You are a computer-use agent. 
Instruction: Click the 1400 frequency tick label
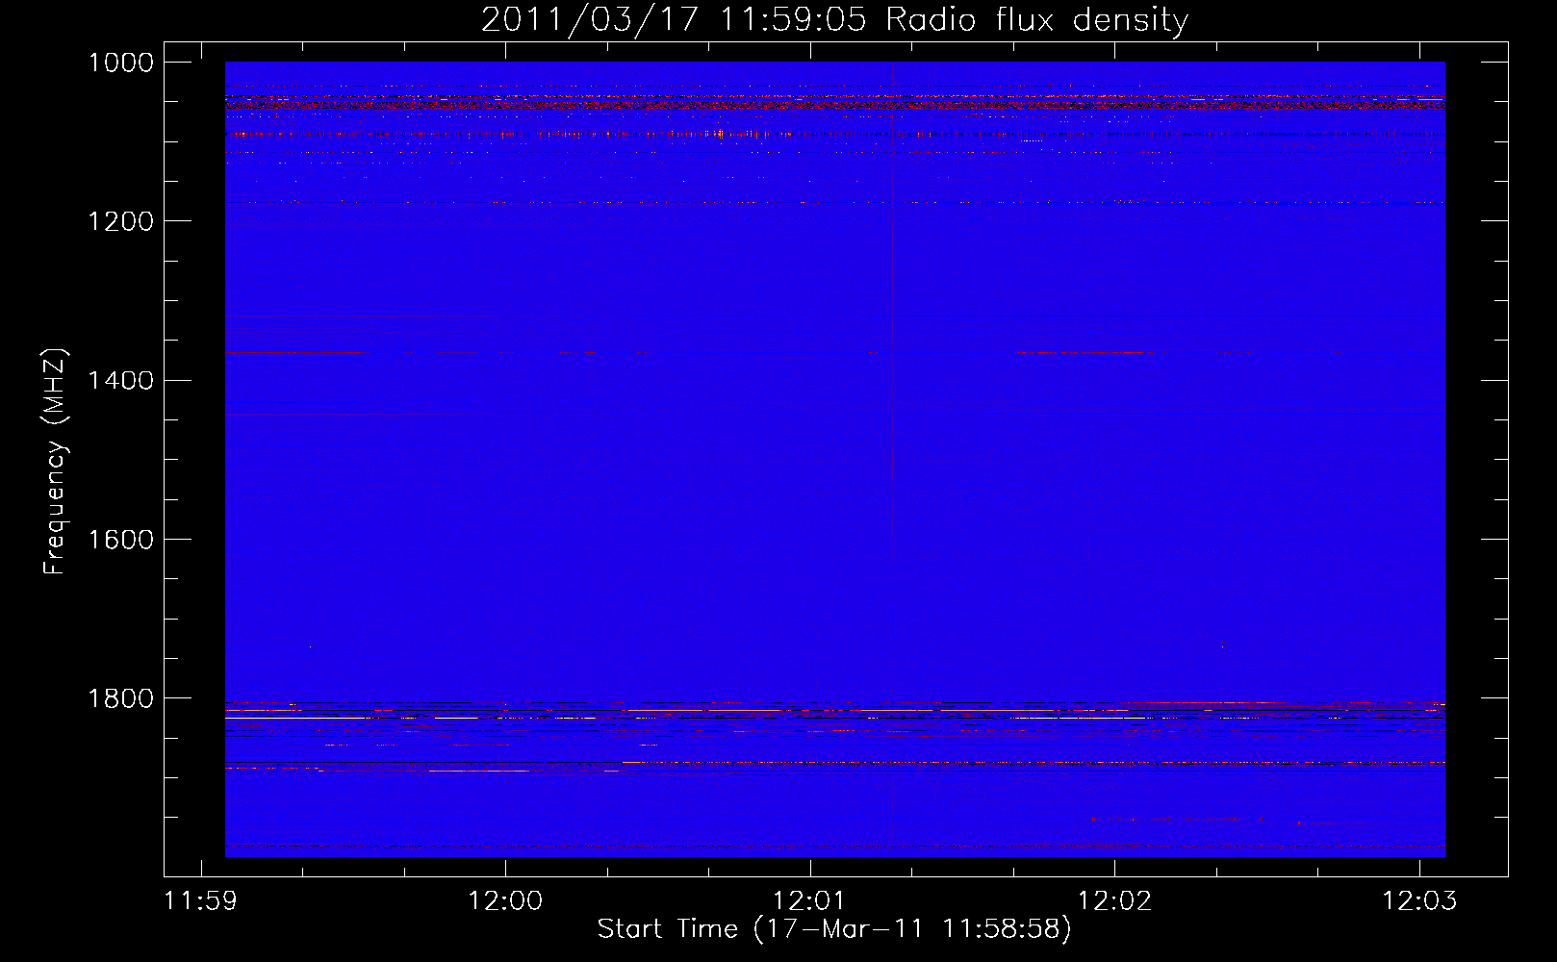pyautogui.click(x=121, y=380)
